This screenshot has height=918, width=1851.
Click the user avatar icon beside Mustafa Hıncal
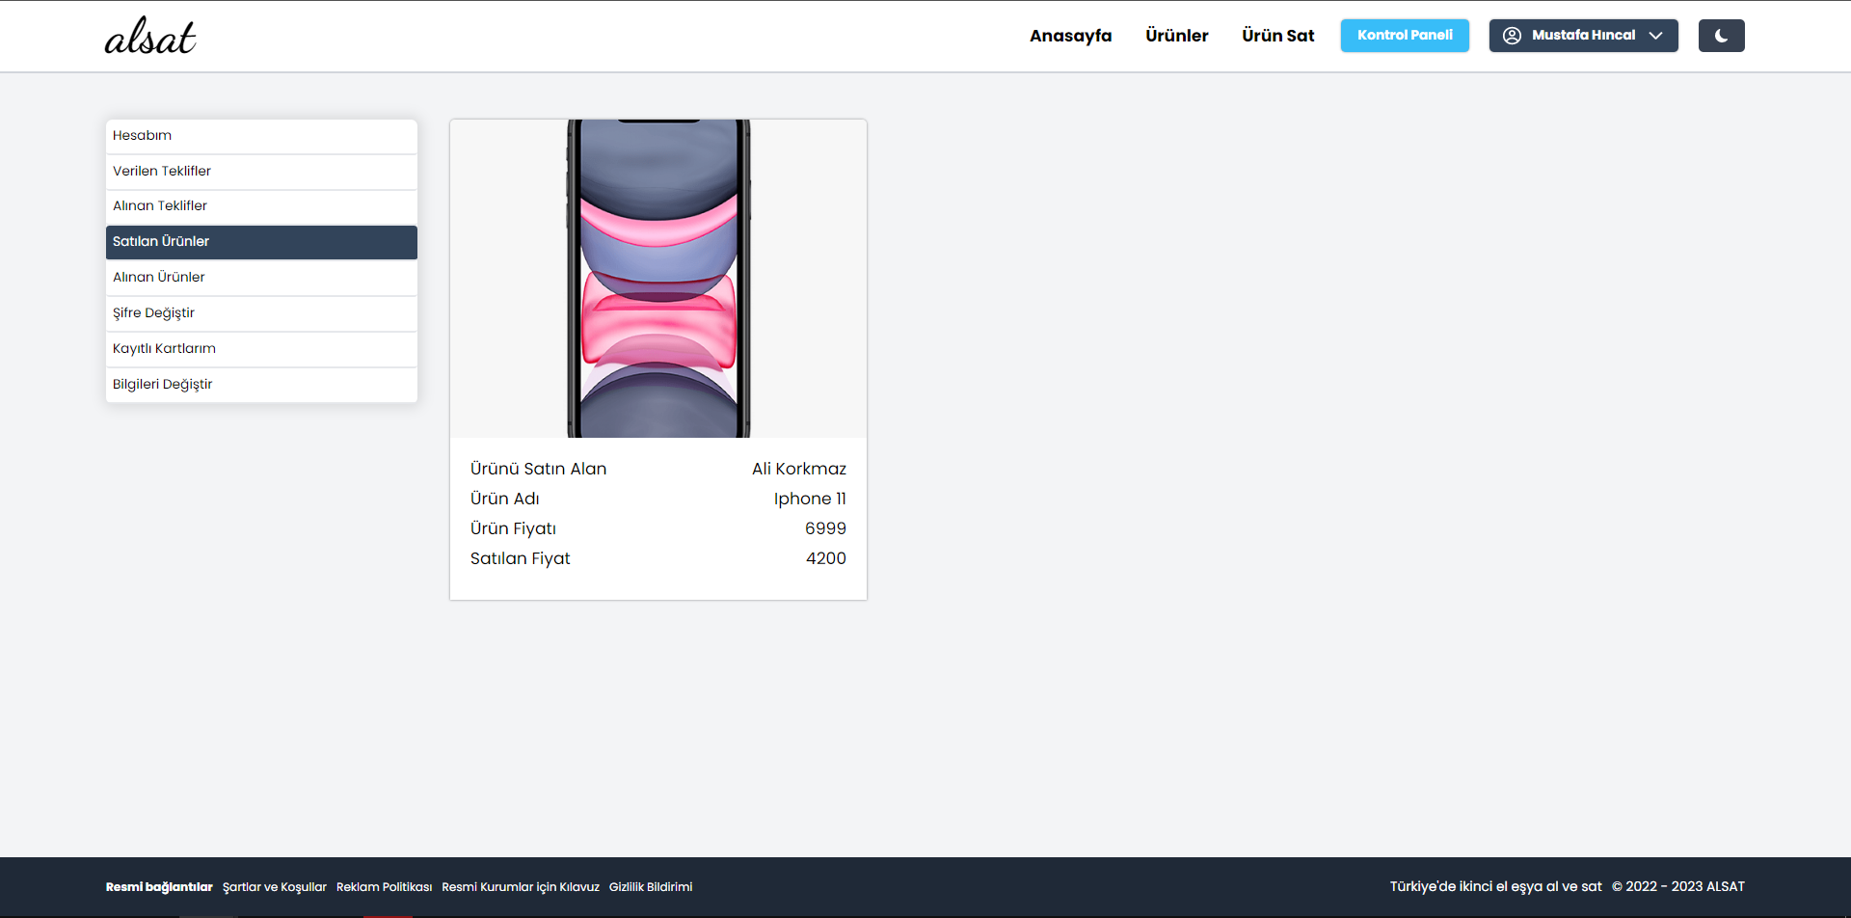[1512, 36]
